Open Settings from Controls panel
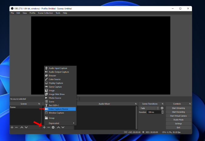The width and height of the screenshot is (205, 141). coord(179,123)
